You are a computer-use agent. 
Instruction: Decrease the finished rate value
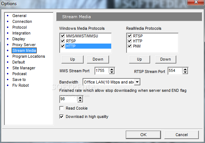click(x=80, y=101)
